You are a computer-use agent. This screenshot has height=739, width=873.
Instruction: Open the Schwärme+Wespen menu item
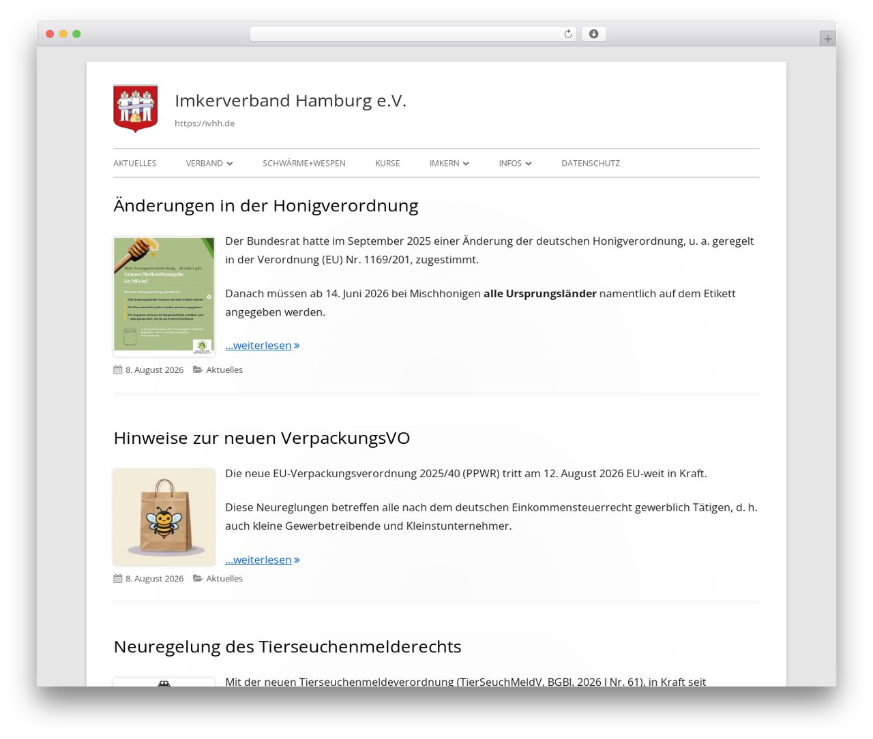(304, 163)
